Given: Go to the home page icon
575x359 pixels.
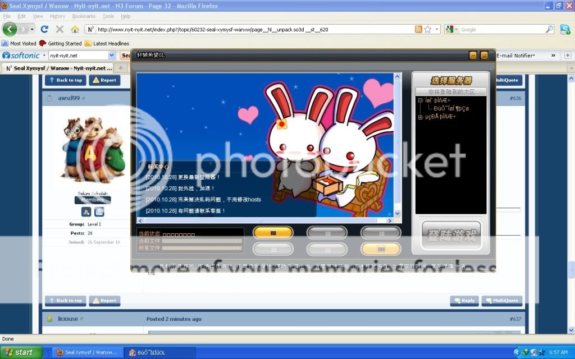Looking at the screenshot, I should tap(75, 29).
